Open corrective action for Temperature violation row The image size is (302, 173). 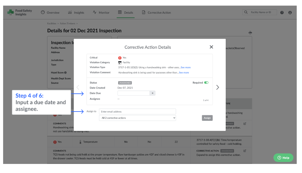click(x=245, y=151)
